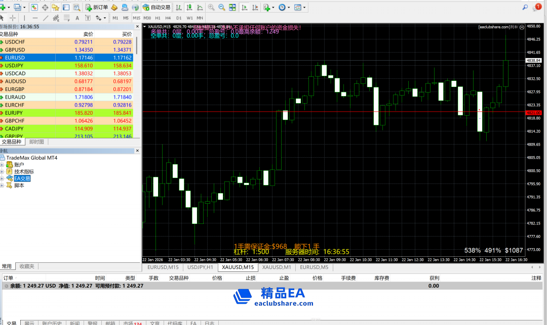This screenshot has width=547, height=325.
Task: Open the periodicity clock dropdown arrow
Action: pos(288,8)
